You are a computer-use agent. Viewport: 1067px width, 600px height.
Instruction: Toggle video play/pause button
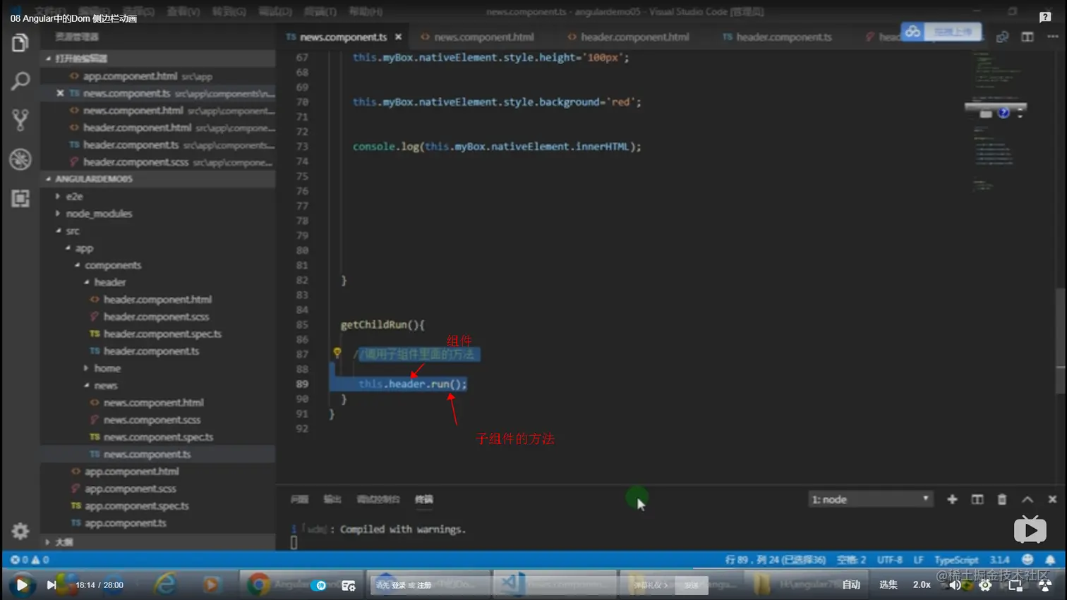22,584
